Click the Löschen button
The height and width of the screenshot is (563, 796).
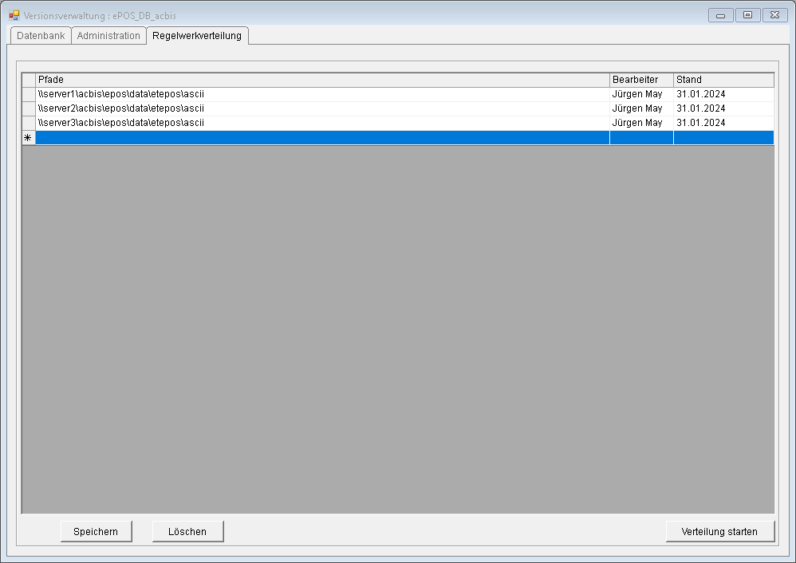click(187, 532)
